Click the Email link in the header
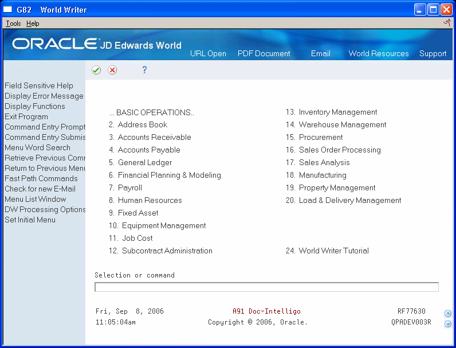 320,53
